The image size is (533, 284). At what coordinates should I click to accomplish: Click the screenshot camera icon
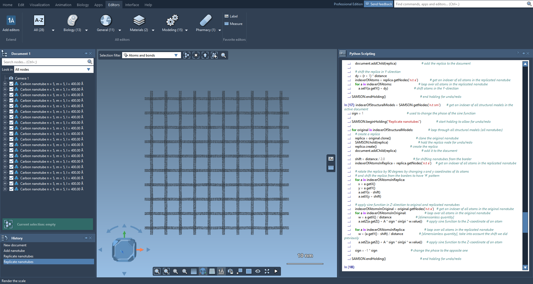point(230,271)
